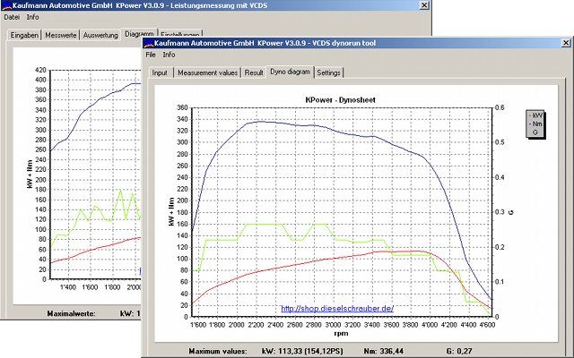Click the 3'000 rpm axis tick label
The image size is (574, 358).
tap(333, 324)
